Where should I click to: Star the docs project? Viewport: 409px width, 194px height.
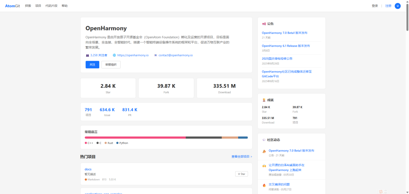pos(242,174)
